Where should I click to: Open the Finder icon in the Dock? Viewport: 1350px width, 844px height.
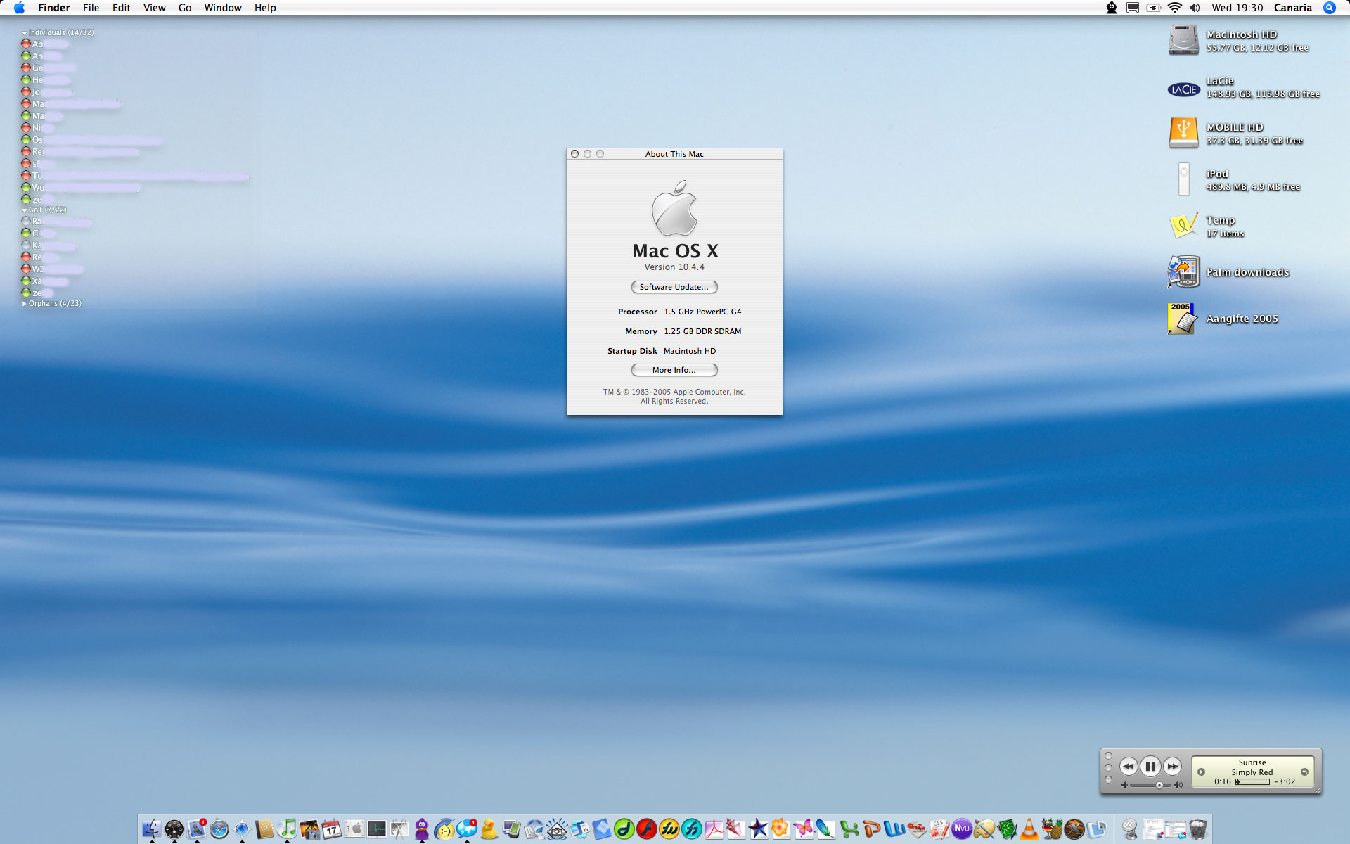pos(152,829)
